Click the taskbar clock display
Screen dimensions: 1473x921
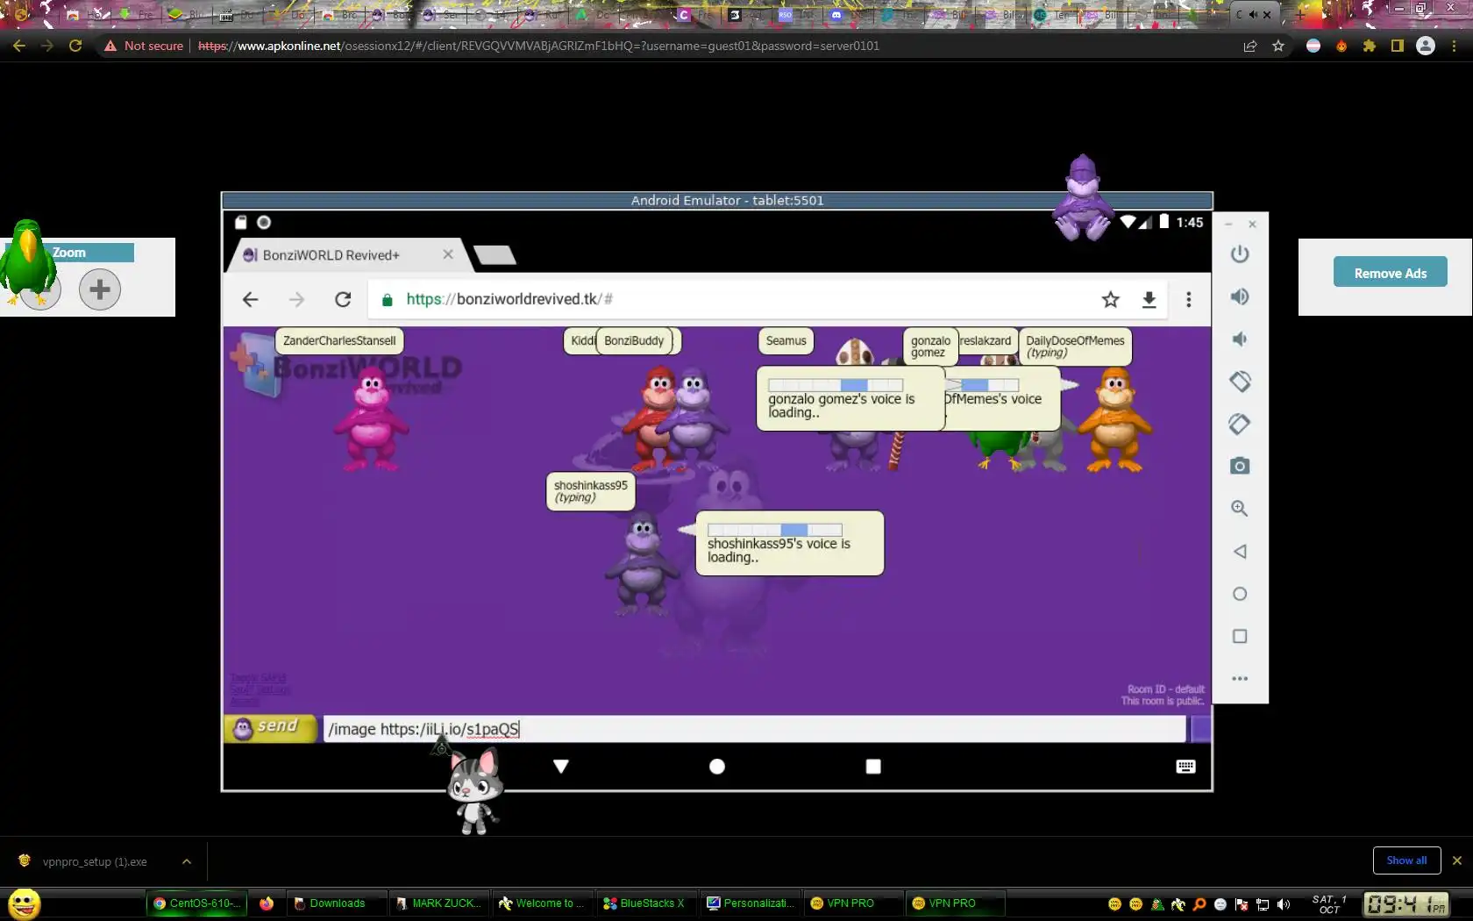point(1405,903)
